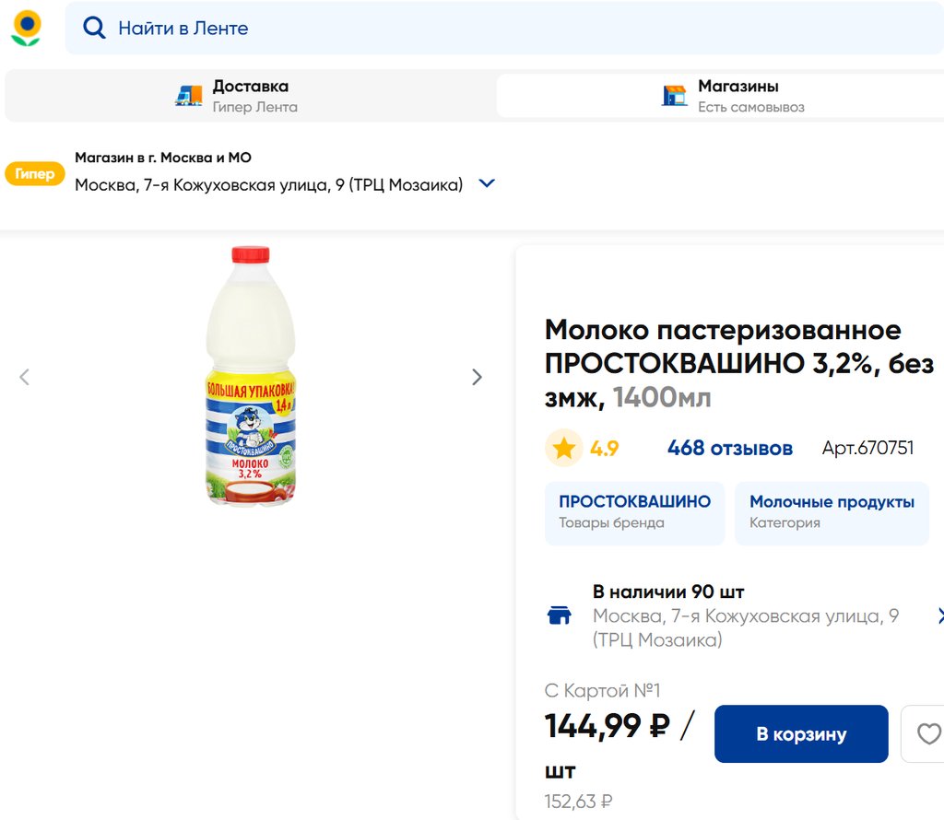
Task: Click the Lenta sunflower logo
Action: (26, 28)
